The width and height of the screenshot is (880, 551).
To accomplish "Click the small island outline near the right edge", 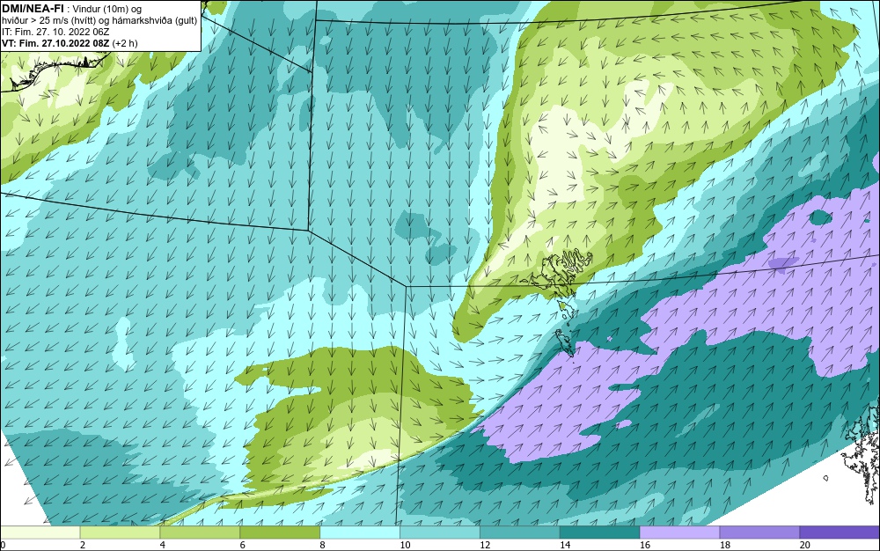I will coord(826,478).
